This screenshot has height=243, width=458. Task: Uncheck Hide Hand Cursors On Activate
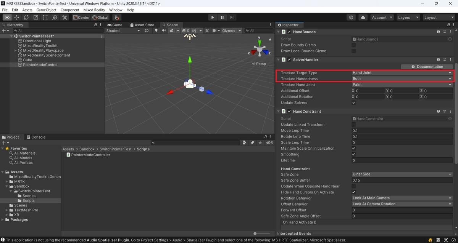pyautogui.click(x=353, y=192)
